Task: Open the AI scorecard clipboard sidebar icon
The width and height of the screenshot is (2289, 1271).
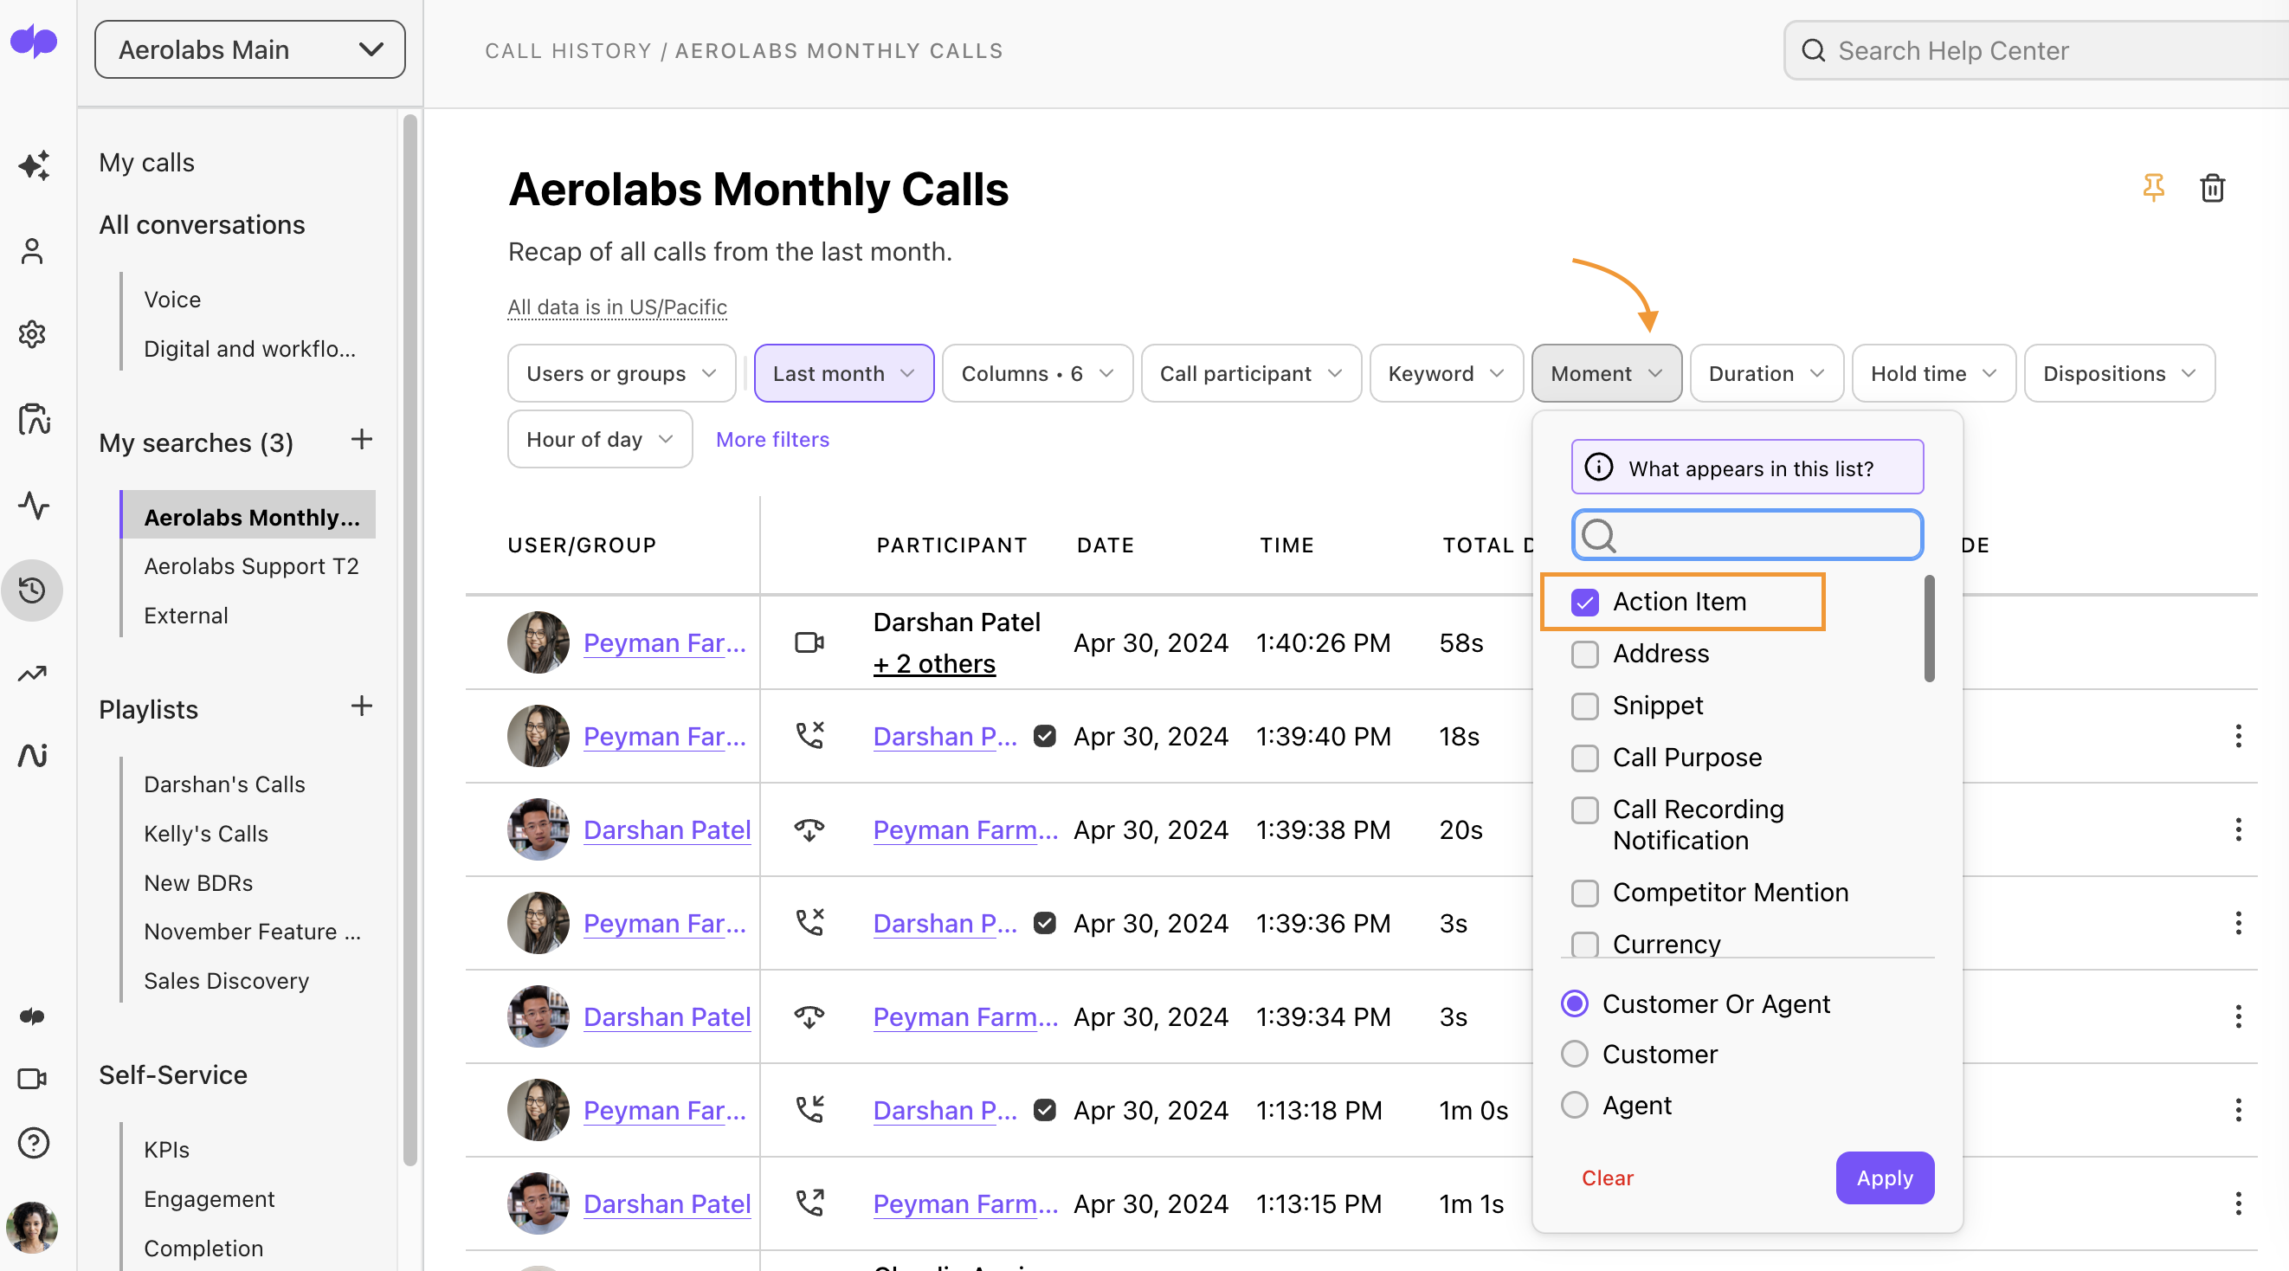Action: point(34,419)
